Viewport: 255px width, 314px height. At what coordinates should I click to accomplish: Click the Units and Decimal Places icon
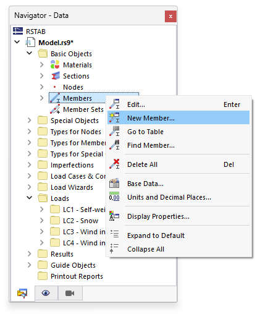point(114,197)
